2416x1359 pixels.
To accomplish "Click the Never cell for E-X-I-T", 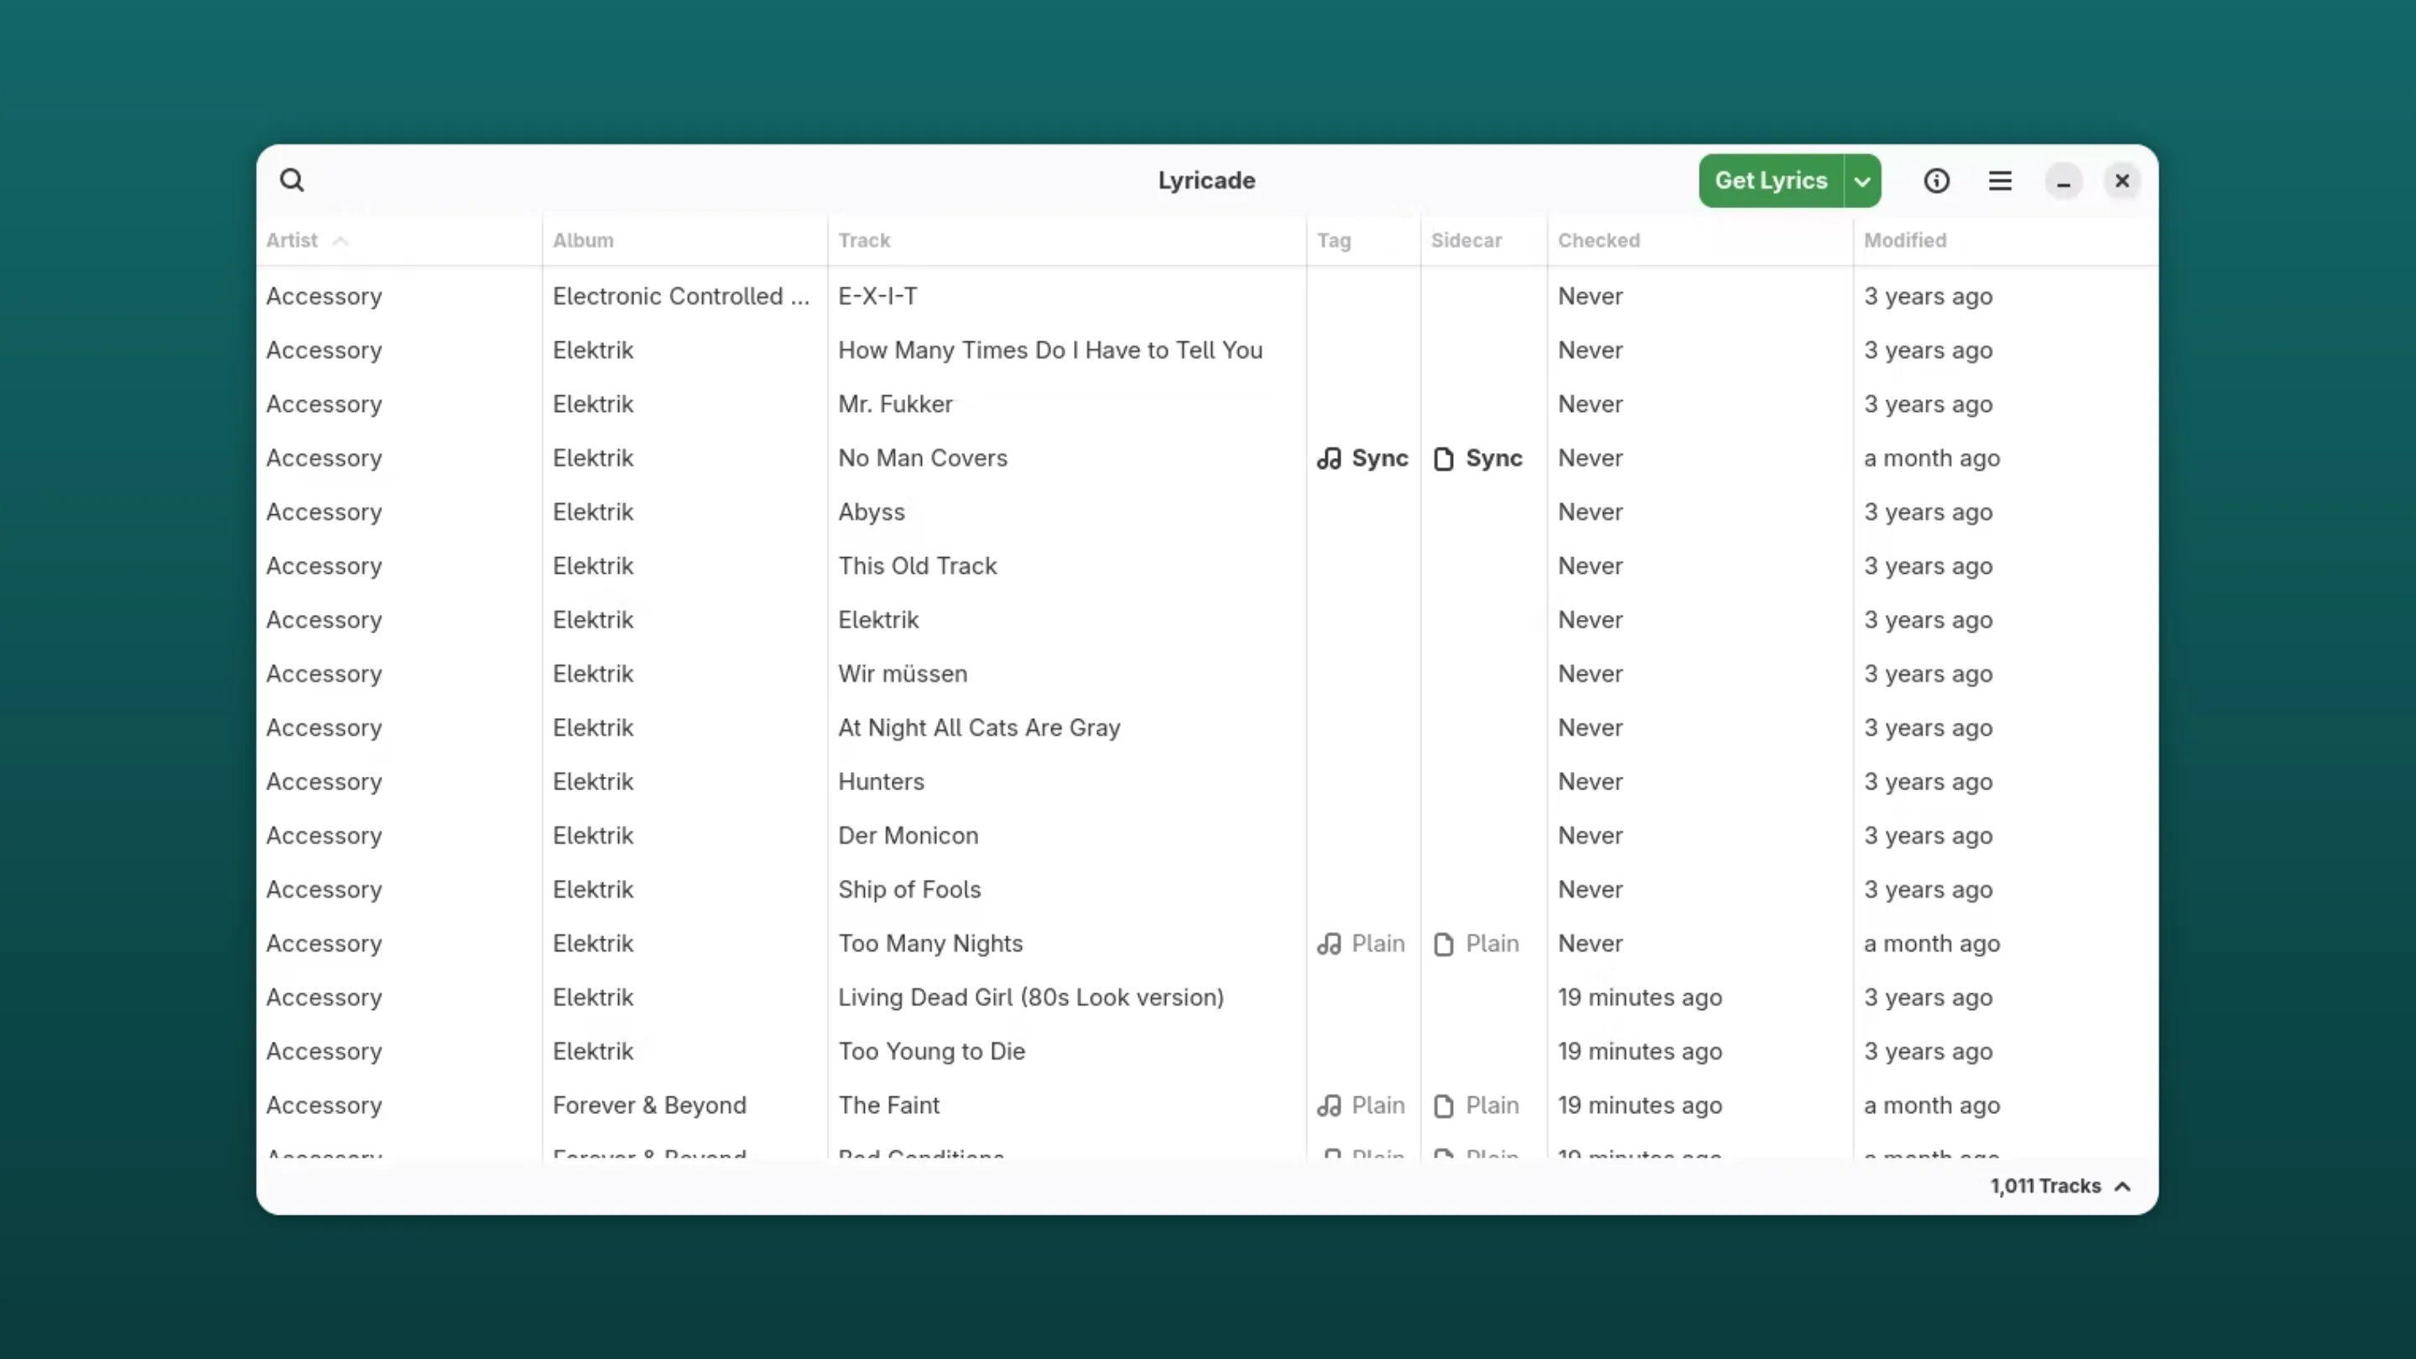I will click(x=1590, y=296).
